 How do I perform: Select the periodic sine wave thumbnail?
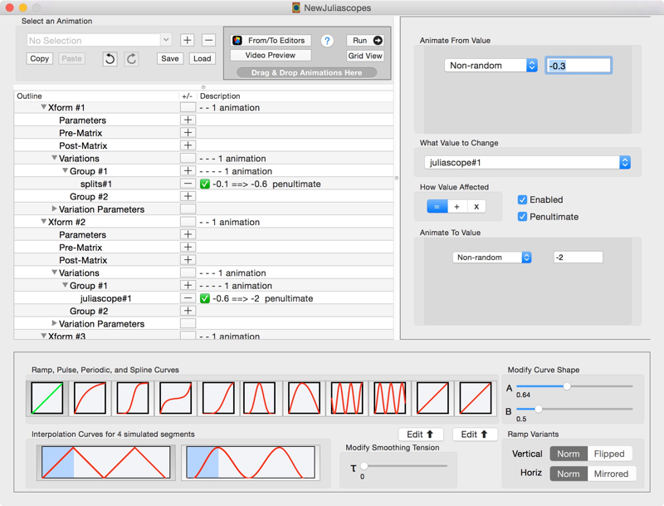pyautogui.click(x=389, y=398)
